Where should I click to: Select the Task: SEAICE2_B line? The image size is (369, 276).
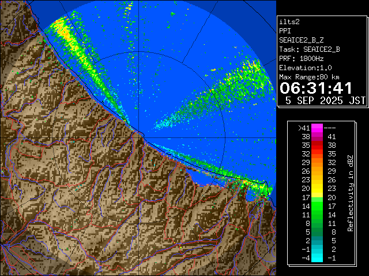pos(309,49)
